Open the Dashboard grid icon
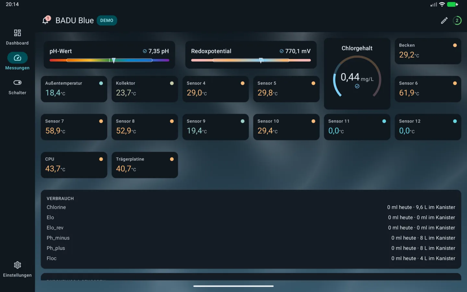The height and width of the screenshot is (292, 467). (x=18, y=33)
